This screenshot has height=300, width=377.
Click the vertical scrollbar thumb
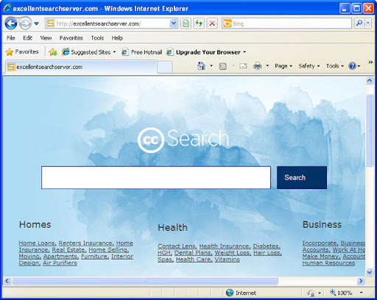click(370, 130)
